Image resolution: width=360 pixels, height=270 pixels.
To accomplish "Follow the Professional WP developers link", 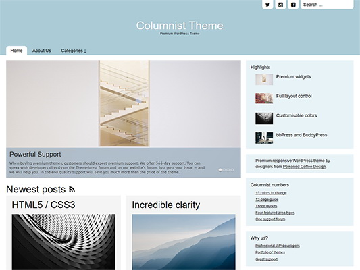I will click(278, 246).
